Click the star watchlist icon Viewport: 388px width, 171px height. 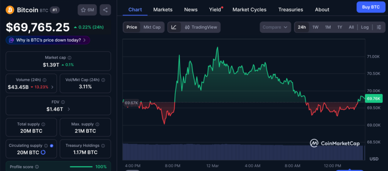(83, 10)
